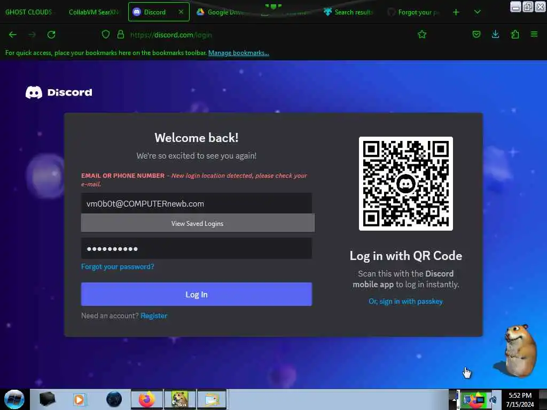The image size is (547, 410).
Task: Open the Forgot your password link
Action: point(118,267)
